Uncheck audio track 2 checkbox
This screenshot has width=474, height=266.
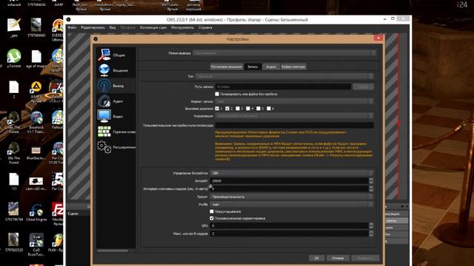[x=227, y=109]
